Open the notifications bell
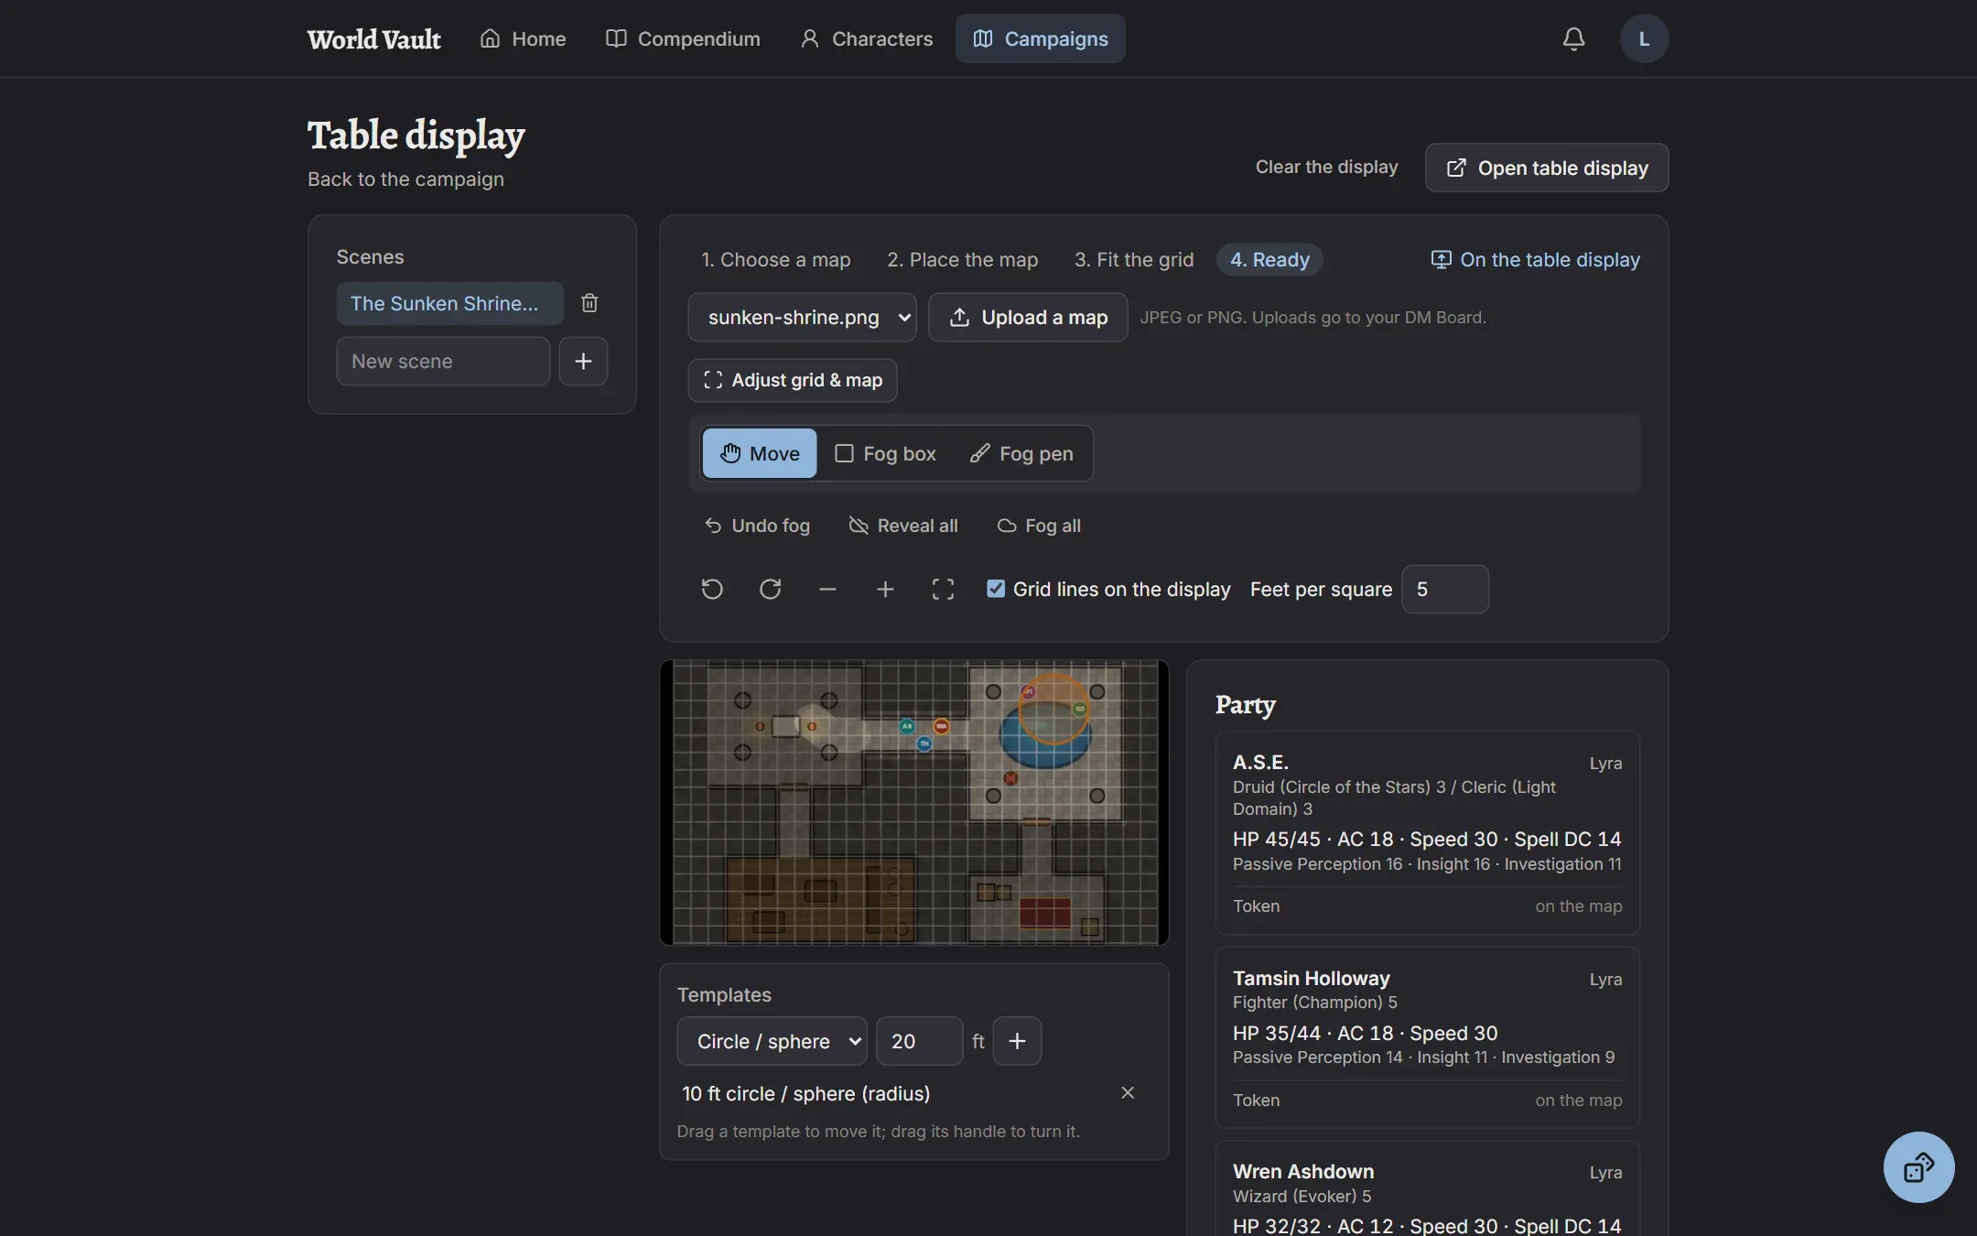The image size is (1977, 1236). (x=1573, y=38)
